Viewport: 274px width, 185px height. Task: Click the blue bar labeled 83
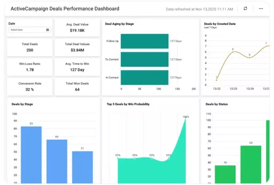click(31, 155)
